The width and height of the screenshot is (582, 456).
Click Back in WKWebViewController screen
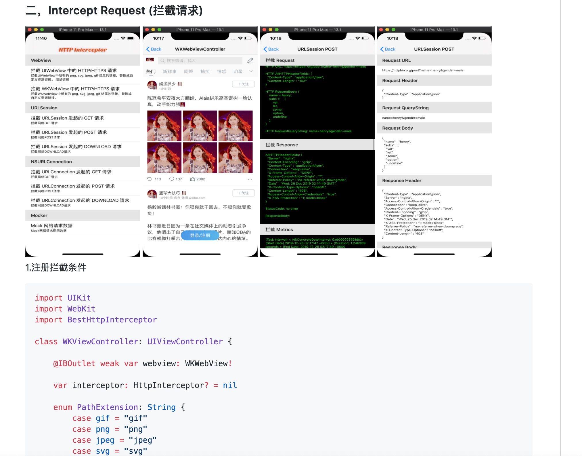point(154,49)
